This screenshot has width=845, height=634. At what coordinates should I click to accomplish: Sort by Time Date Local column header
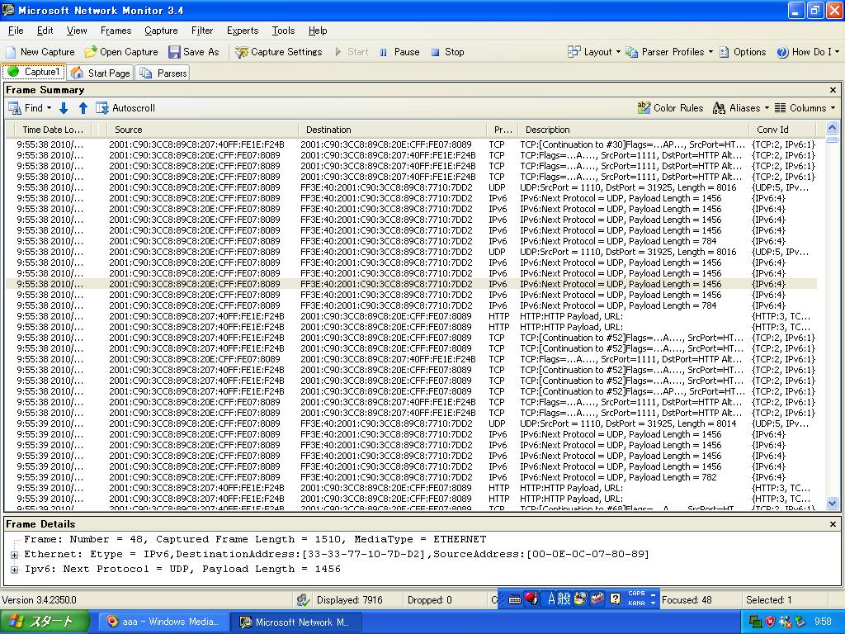click(53, 130)
